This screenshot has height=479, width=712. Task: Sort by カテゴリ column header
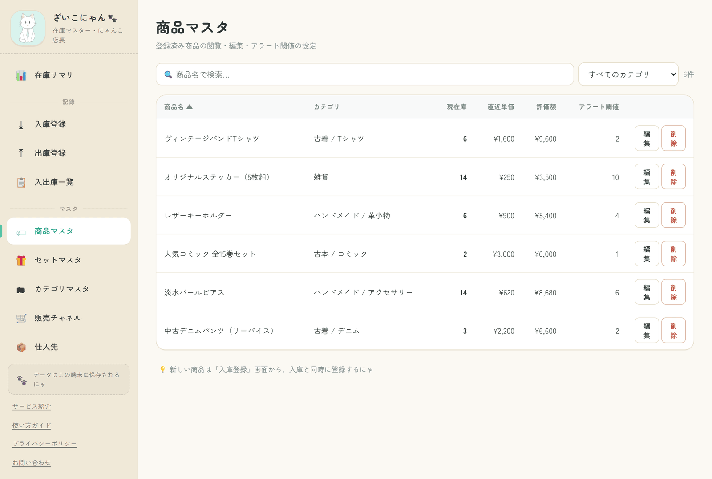327,106
